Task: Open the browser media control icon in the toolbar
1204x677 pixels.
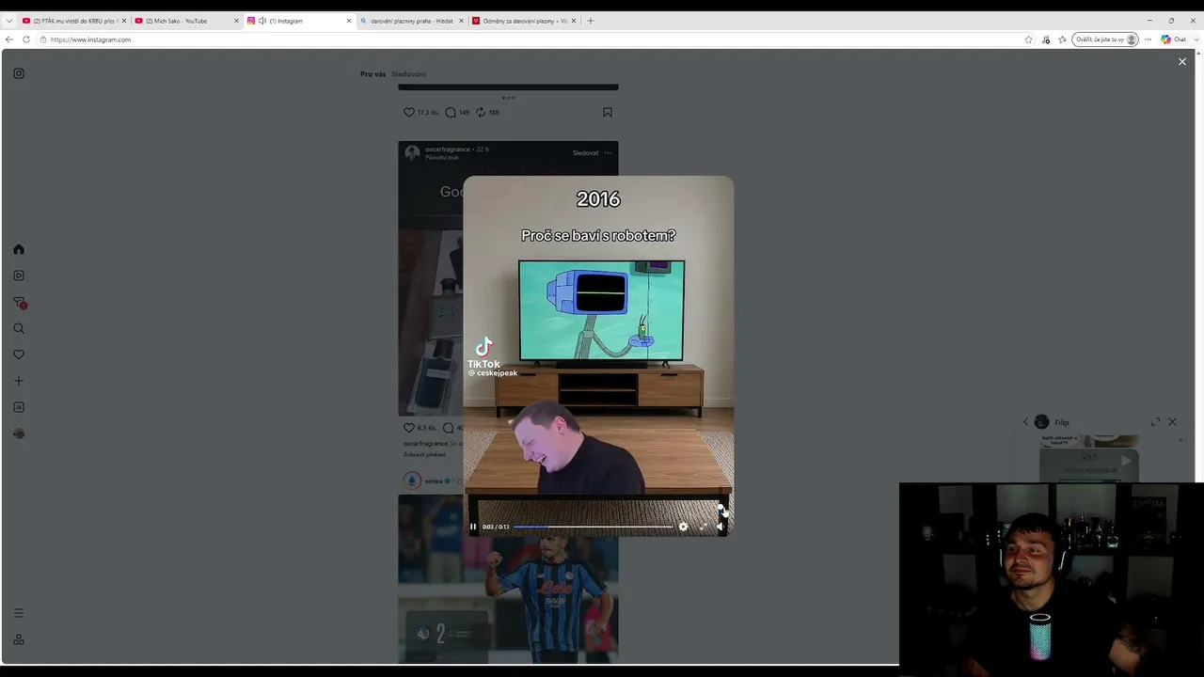Action: tap(1046, 39)
